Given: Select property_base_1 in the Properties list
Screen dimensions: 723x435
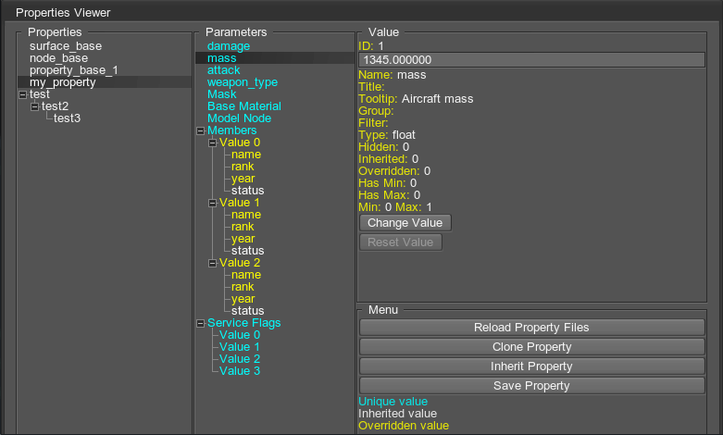Looking at the screenshot, I should (73, 70).
